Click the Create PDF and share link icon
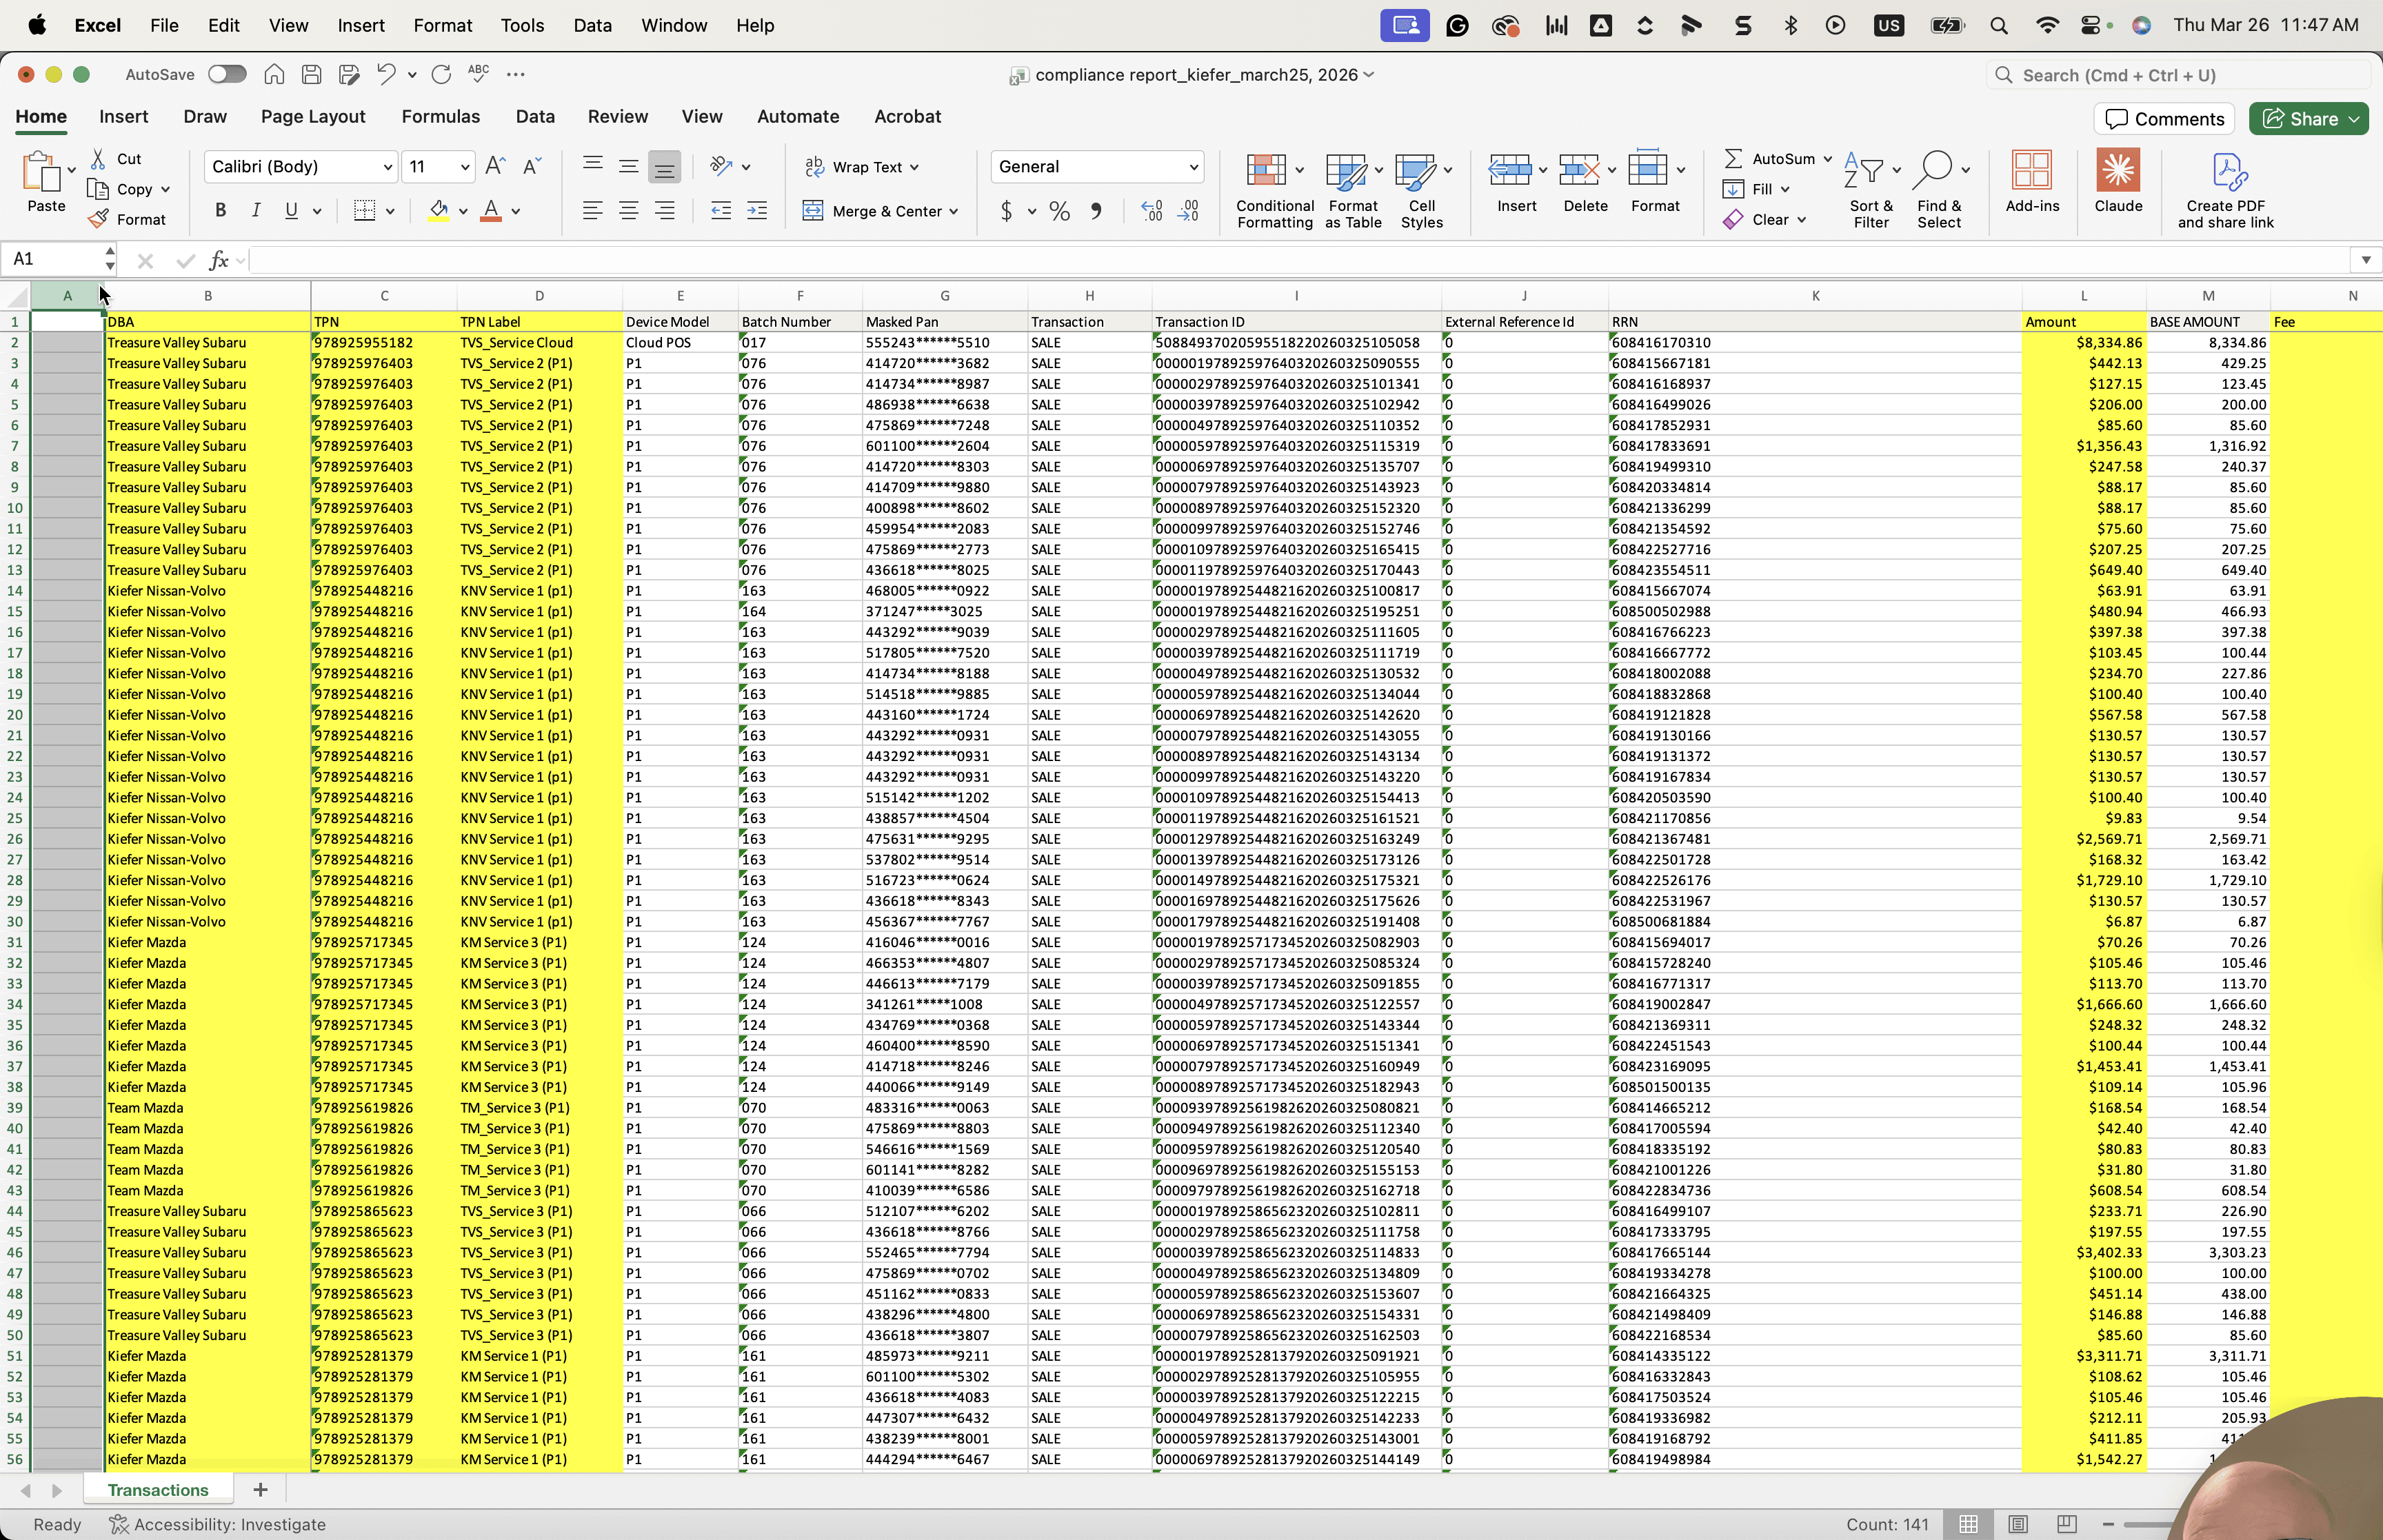Screen dimensions: 2383x1540 2226,190
